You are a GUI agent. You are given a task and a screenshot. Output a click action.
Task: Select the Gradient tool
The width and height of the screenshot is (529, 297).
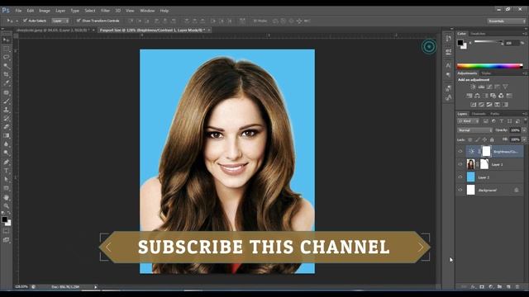pyautogui.click(x=6, y=135)
